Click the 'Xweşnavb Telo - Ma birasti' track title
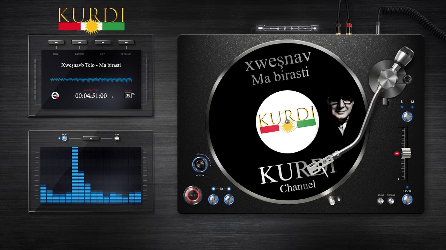The image size is (446, 250). (x=91, y=65)
